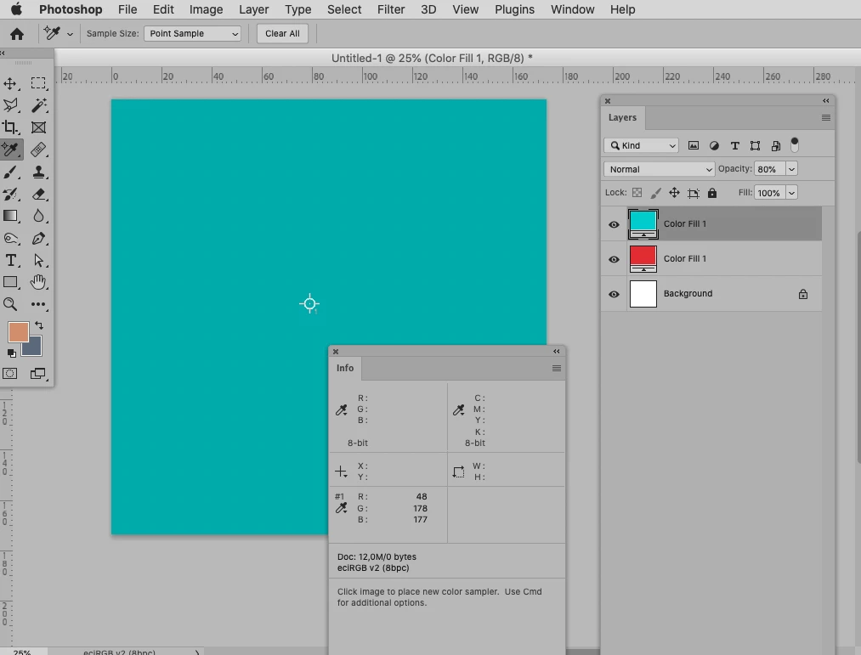Select the History Brush tool
The height and width of the screenshot is (655, 861).
click(x=10, y=194)
